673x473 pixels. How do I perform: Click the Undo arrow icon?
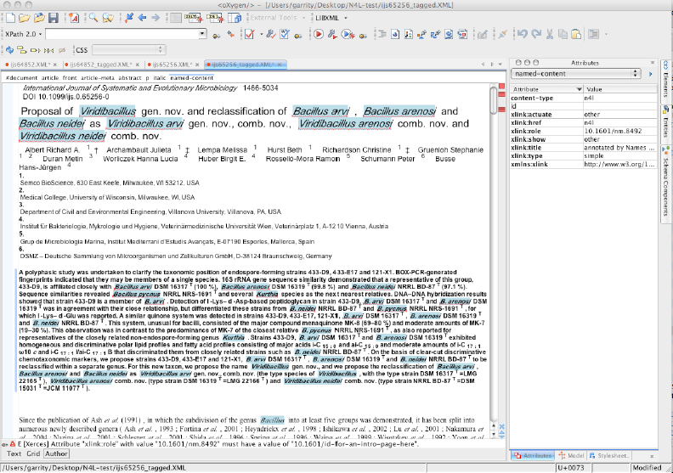click(x=523, y=35)
